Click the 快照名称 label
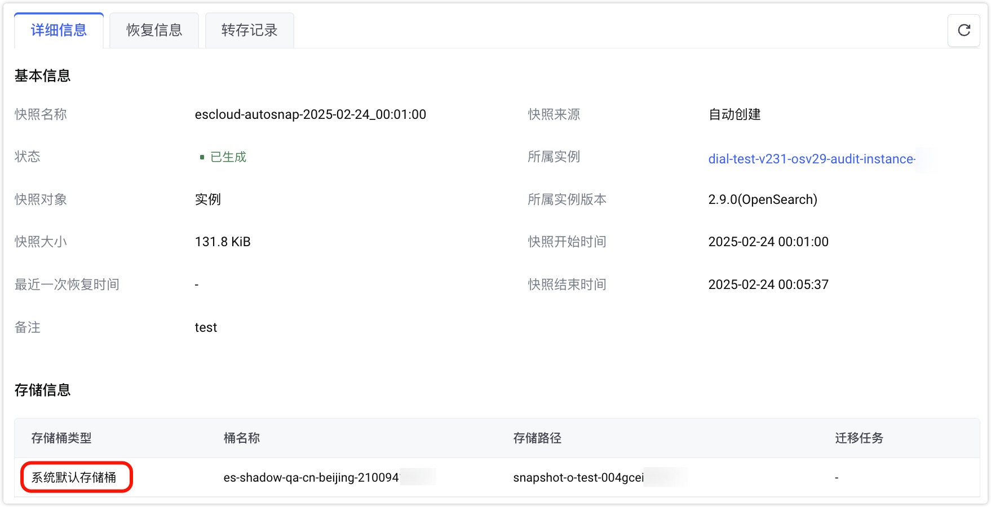The width and height of the screenshot is (991, 507). click(41, 114)
